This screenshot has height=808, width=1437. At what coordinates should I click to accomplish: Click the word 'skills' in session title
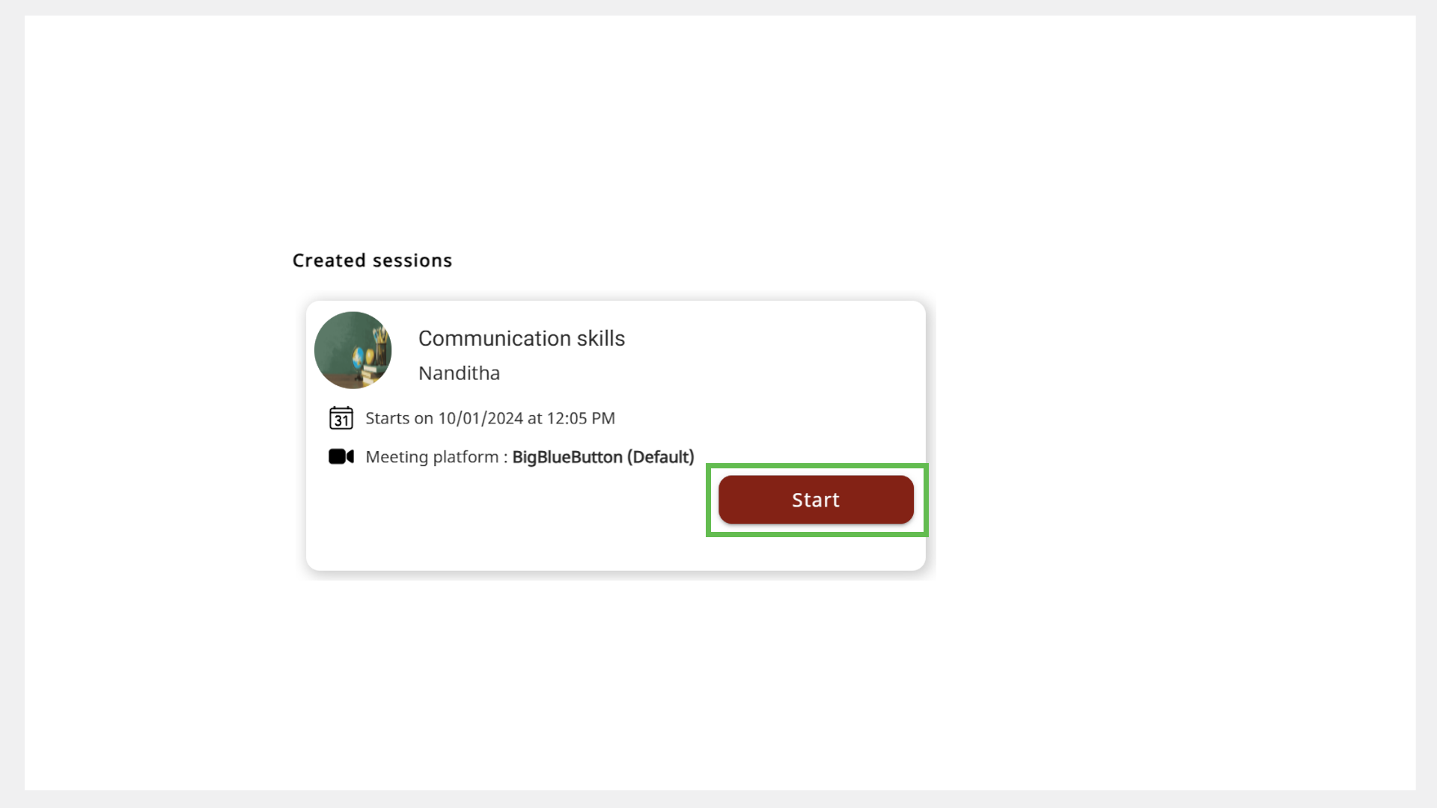click(600, 338)
